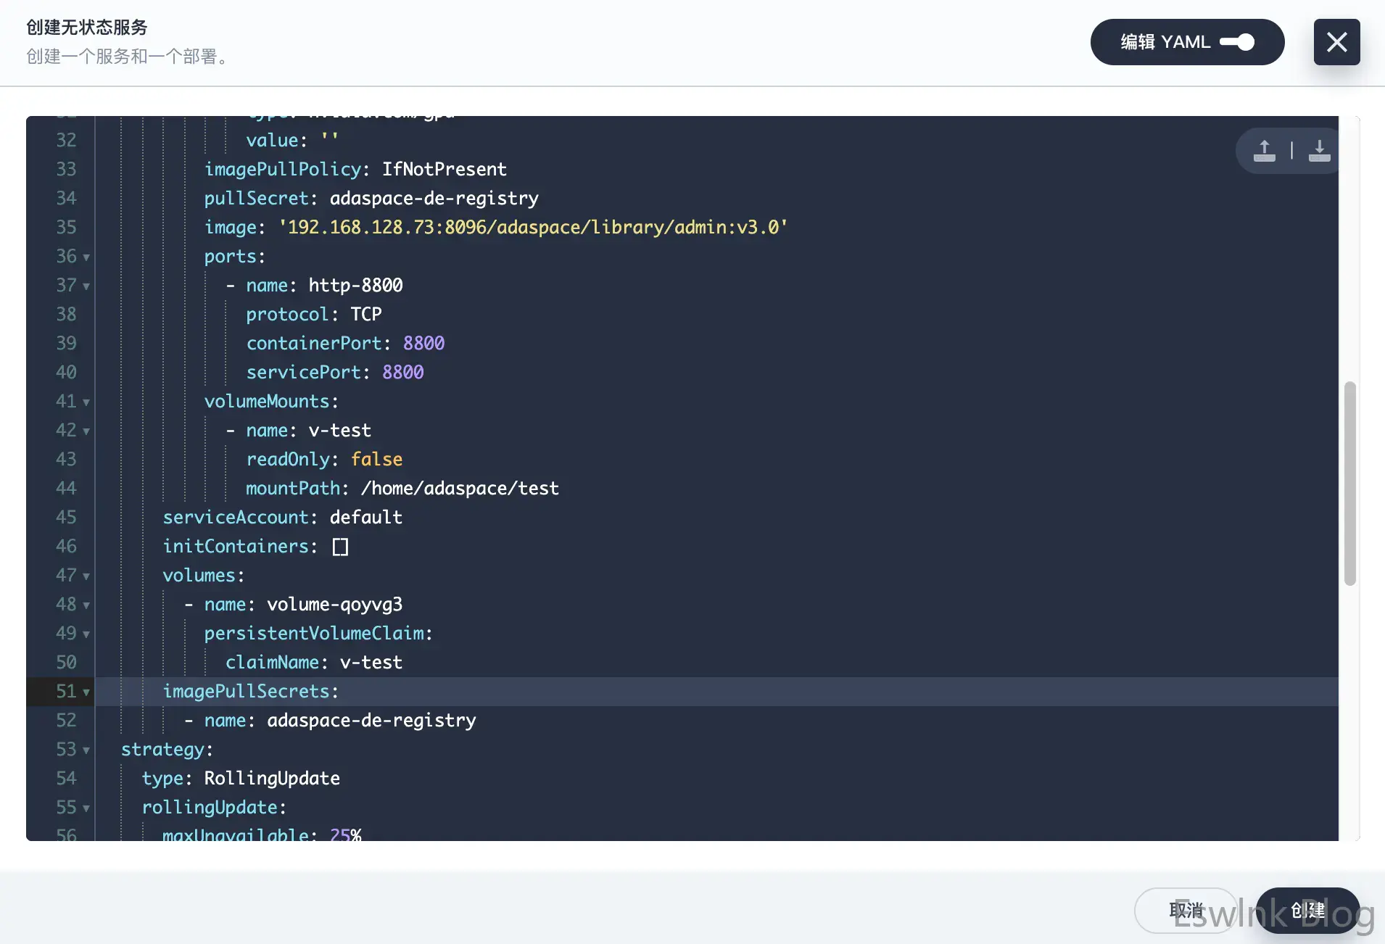Collapse the volumeMounts block at line 41
This screenshot has height=944, width=1385.
86,402
